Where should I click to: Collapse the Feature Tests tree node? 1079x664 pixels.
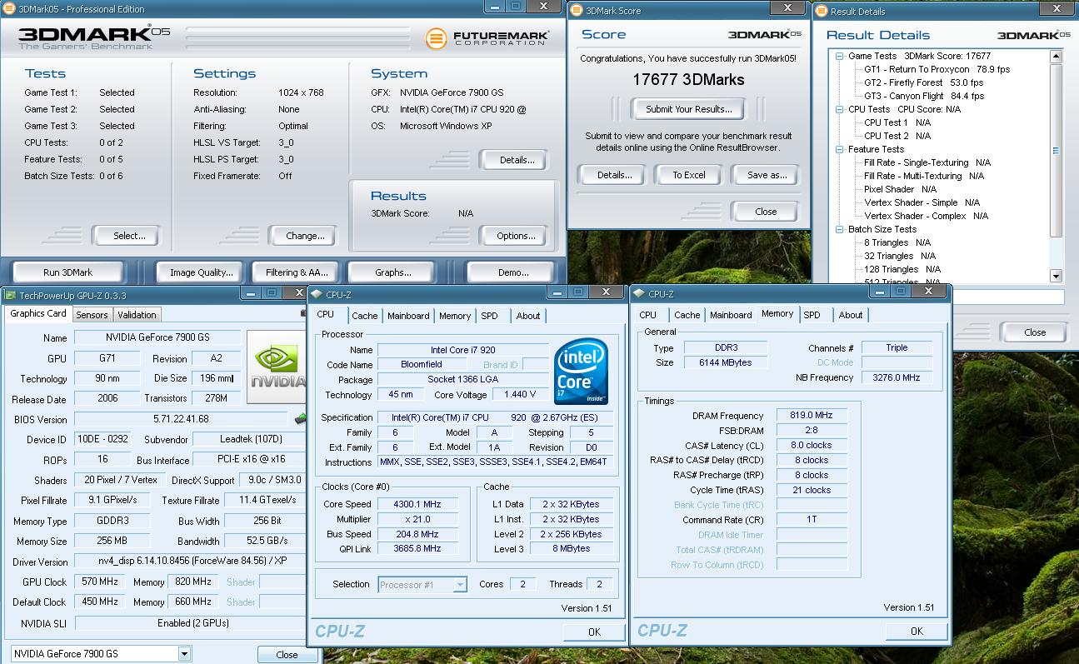point(840,149)
